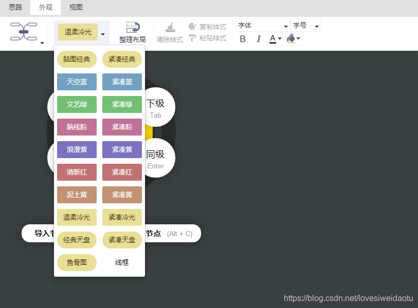The image size is (418, 308).
Task: Apply the font color A button
Action: [272, 39]
